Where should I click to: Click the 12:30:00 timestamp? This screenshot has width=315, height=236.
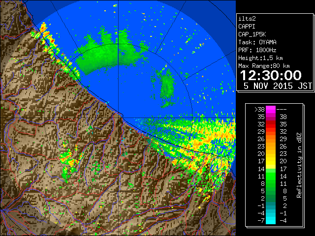271,75
